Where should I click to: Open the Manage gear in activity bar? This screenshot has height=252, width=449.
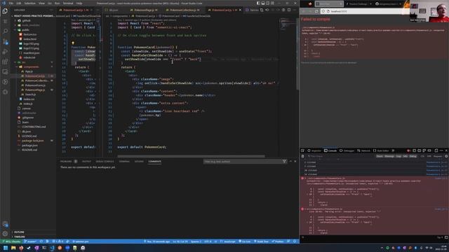(x=5, y=234)
